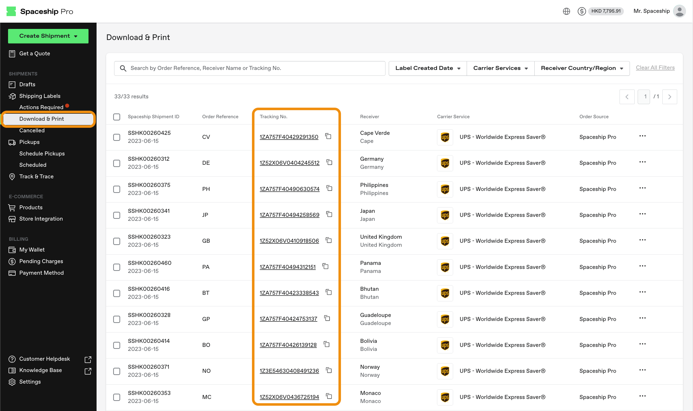
Task: Click the search by order reference field
Action: (249, 68)
